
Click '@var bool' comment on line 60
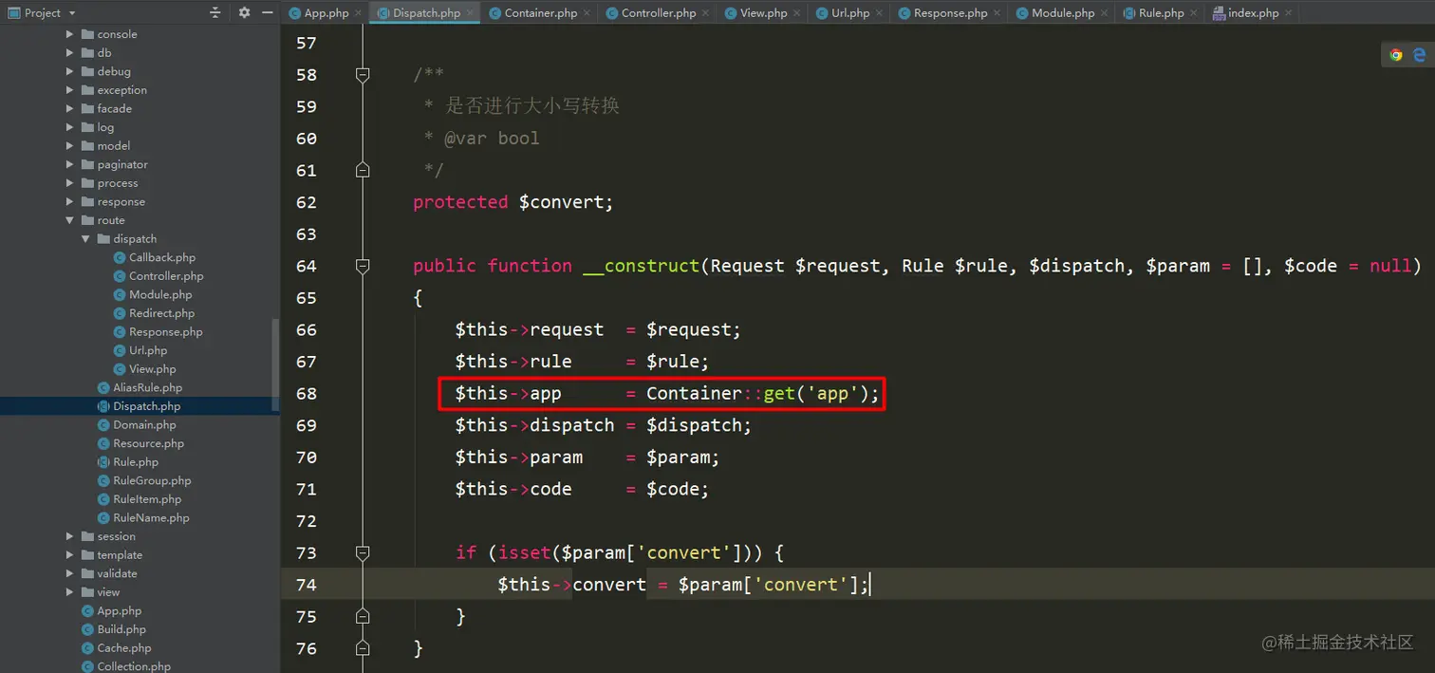[x=492, y=139]
